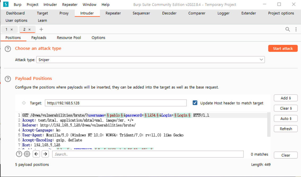Click the Refresh button
This screenshot has height=177, width=301.
coord(286,129)
